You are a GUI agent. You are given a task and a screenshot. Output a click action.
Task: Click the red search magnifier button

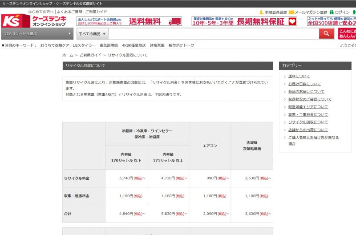click(326, 33)
